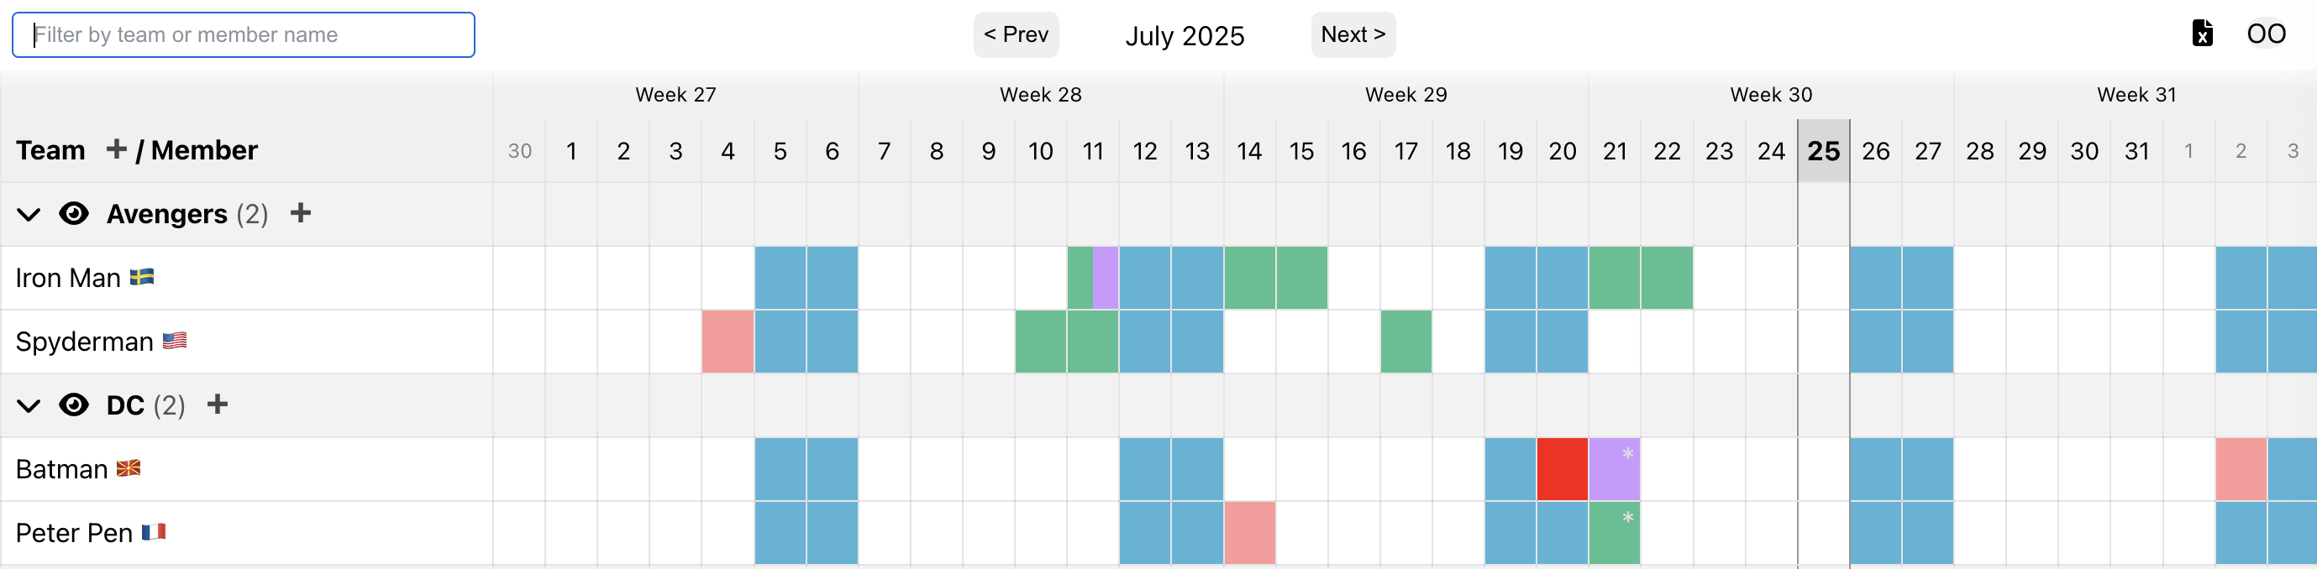This screenshot has width=2317, height=569.
Task: Select today's date 25 column header
Action: click(x=1823, y=151)
